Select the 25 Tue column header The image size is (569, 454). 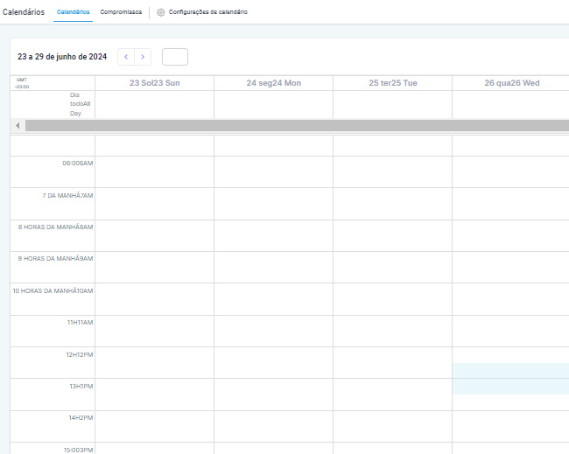pyautogui.click(x=392, y=83)
